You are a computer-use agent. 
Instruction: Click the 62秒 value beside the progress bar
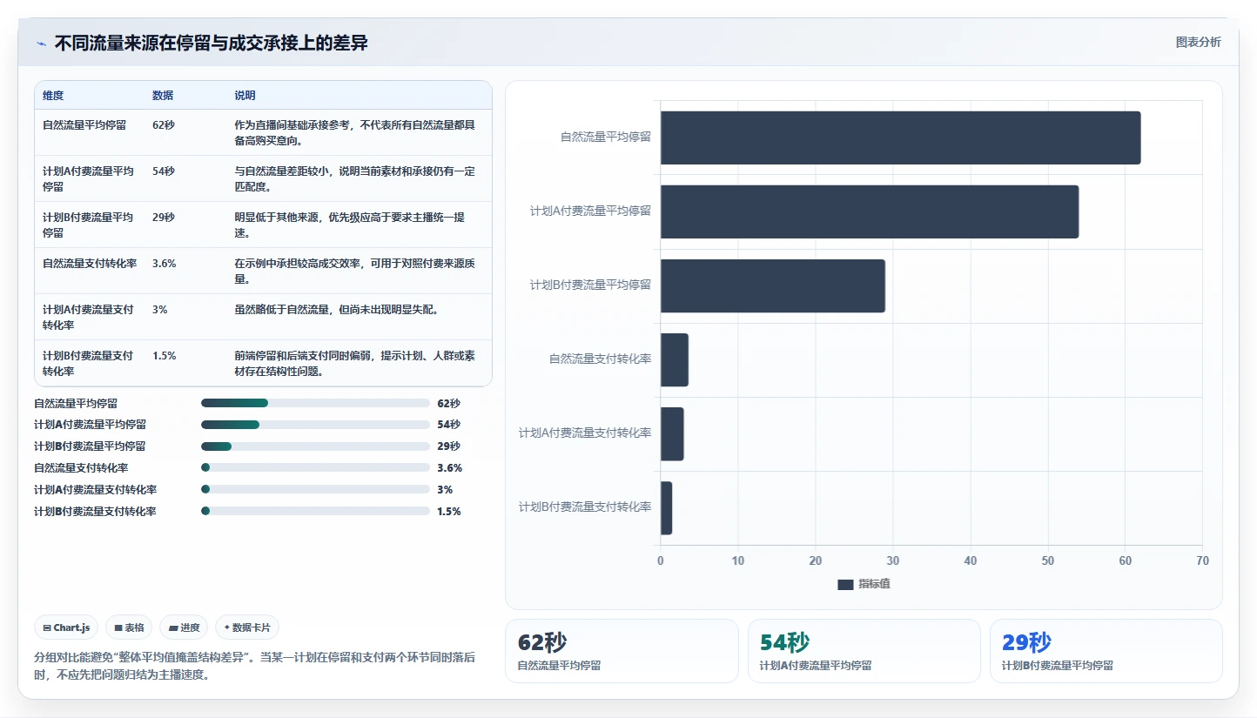(x=448, y=403)
